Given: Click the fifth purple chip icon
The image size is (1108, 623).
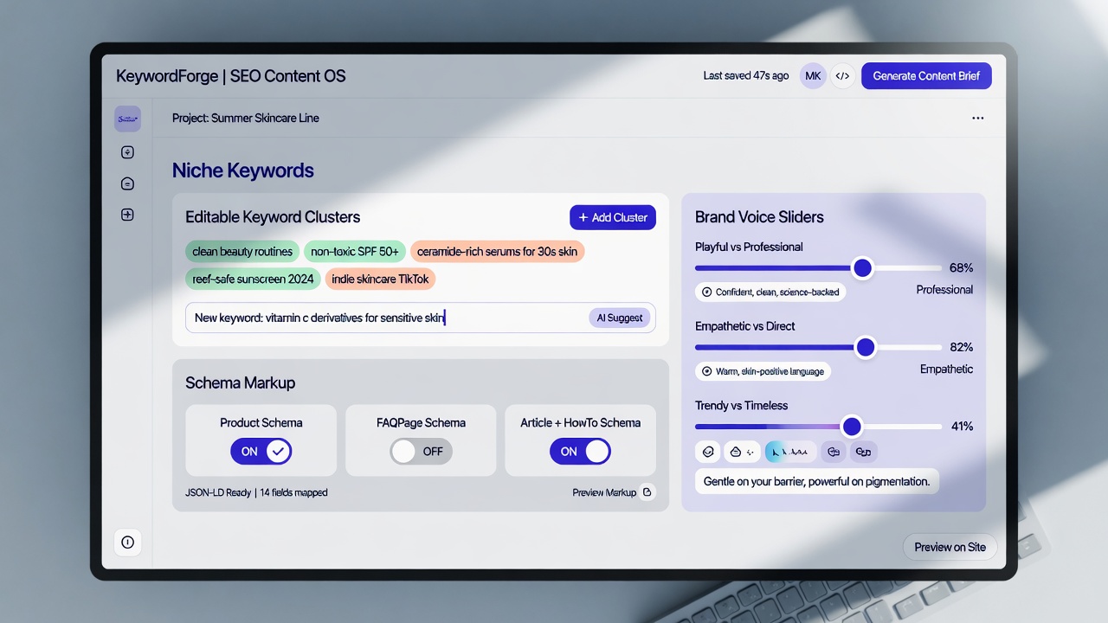Looking at the screenshot, I should pyautogui.click(x=863, y=451).
